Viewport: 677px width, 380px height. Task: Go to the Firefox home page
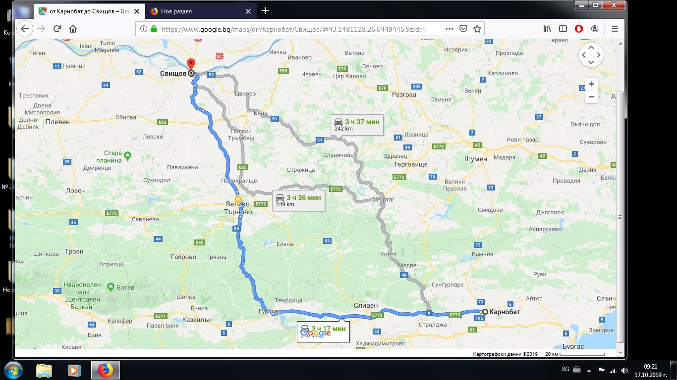pyautogui.click(x=73, y=29)
